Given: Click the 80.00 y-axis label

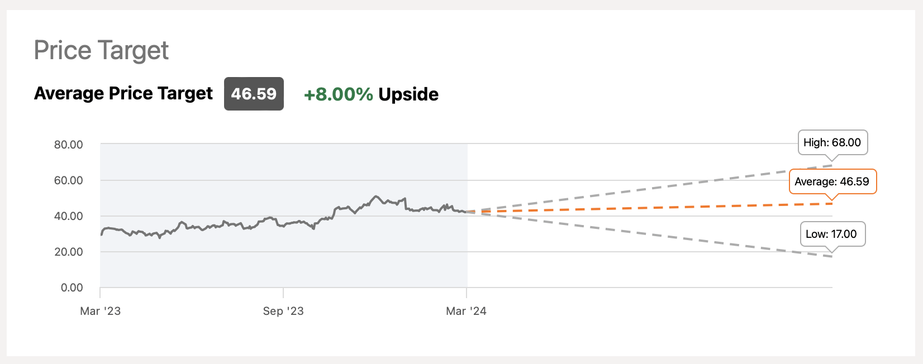Looking at the screenshot, I should pyautogui.click(x=68, y=145).
